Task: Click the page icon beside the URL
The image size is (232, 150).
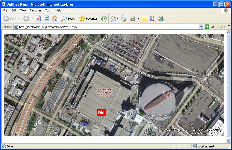Action: [x=16, y=27]
